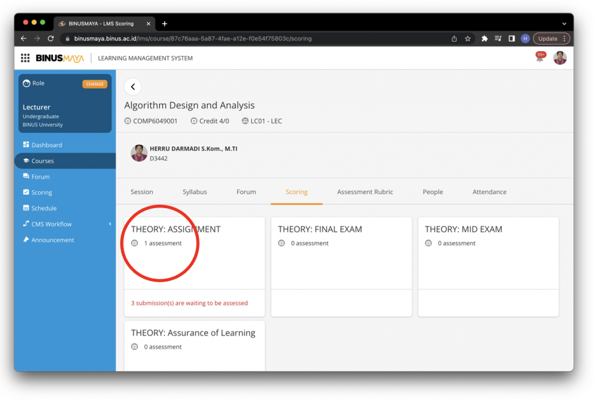
Task: Click the Update button in Chrome toolbar
Action: coord(548,38)
